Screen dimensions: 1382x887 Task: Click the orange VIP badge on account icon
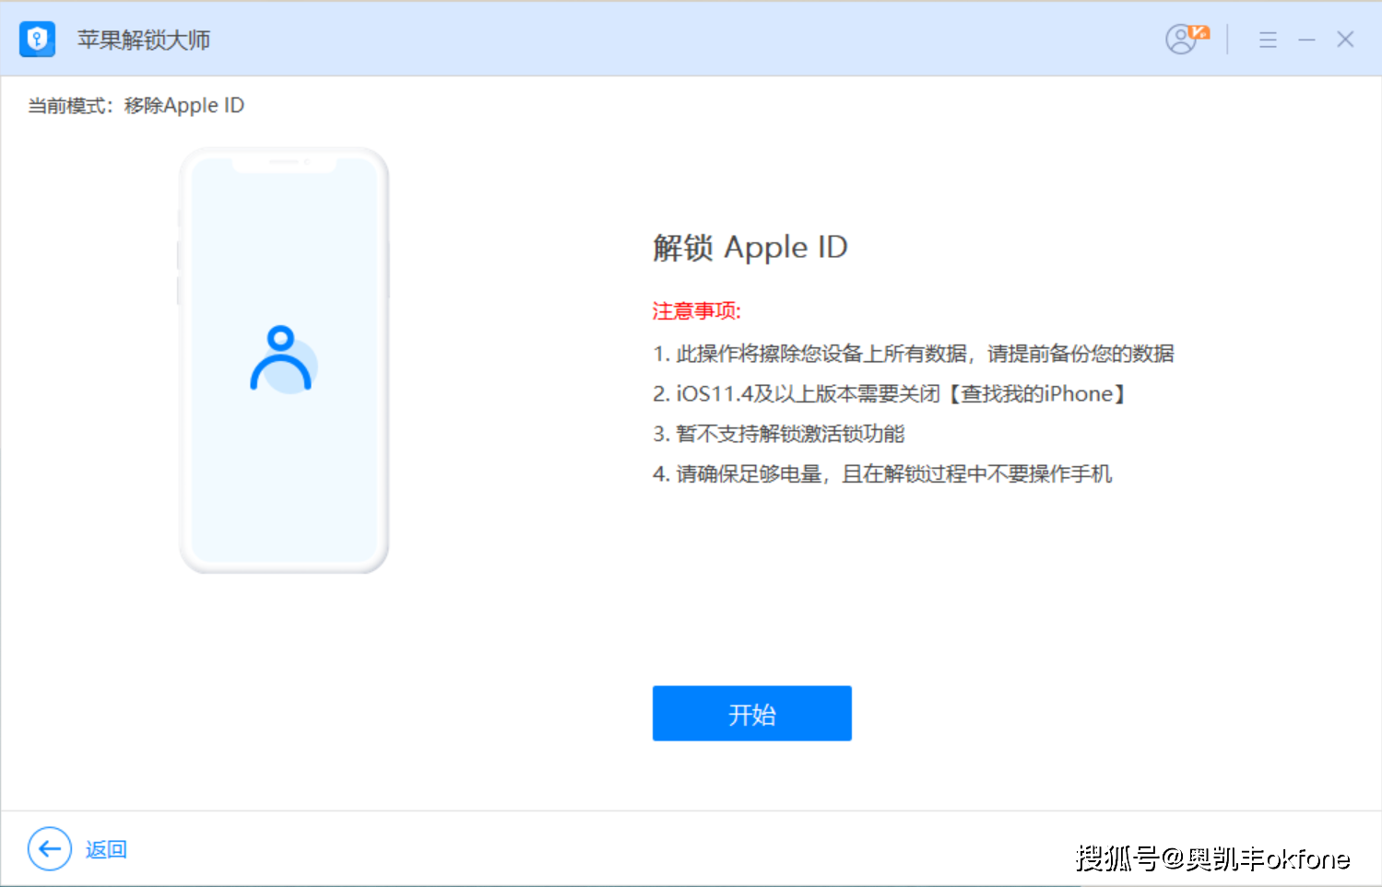tap(1198, 30)
